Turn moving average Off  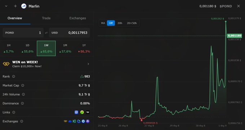pyautogui.click(x=111, y=23)
